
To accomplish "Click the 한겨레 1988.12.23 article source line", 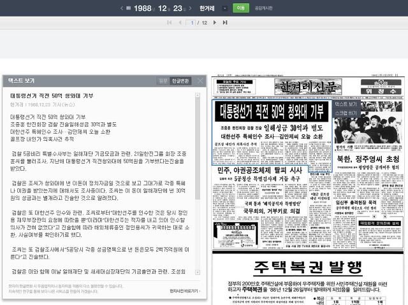I will click(43, 104).
